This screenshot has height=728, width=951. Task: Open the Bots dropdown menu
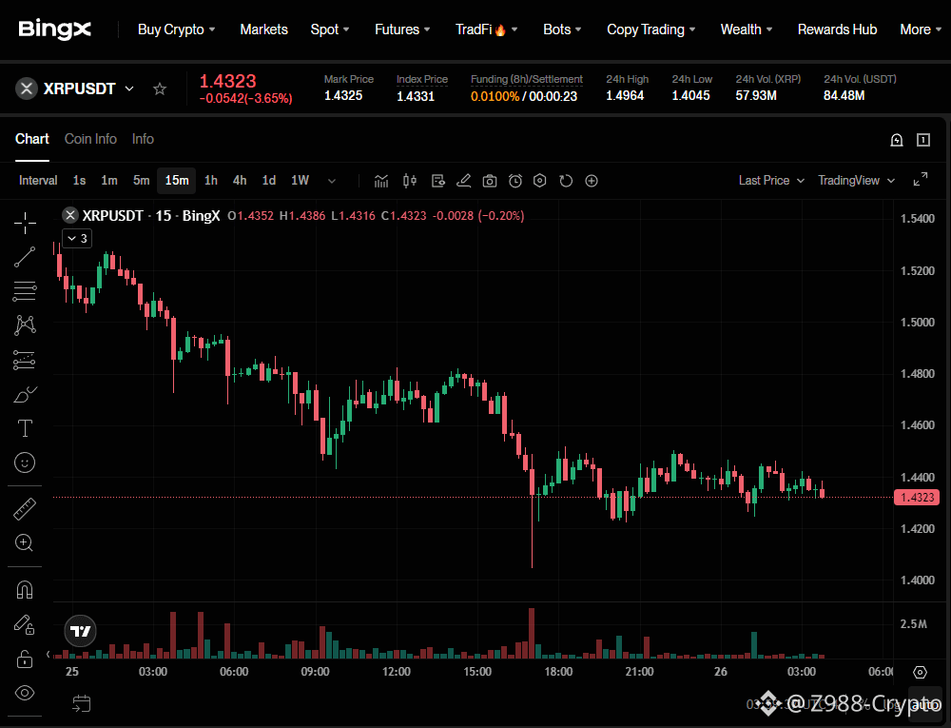coord(562,30)
